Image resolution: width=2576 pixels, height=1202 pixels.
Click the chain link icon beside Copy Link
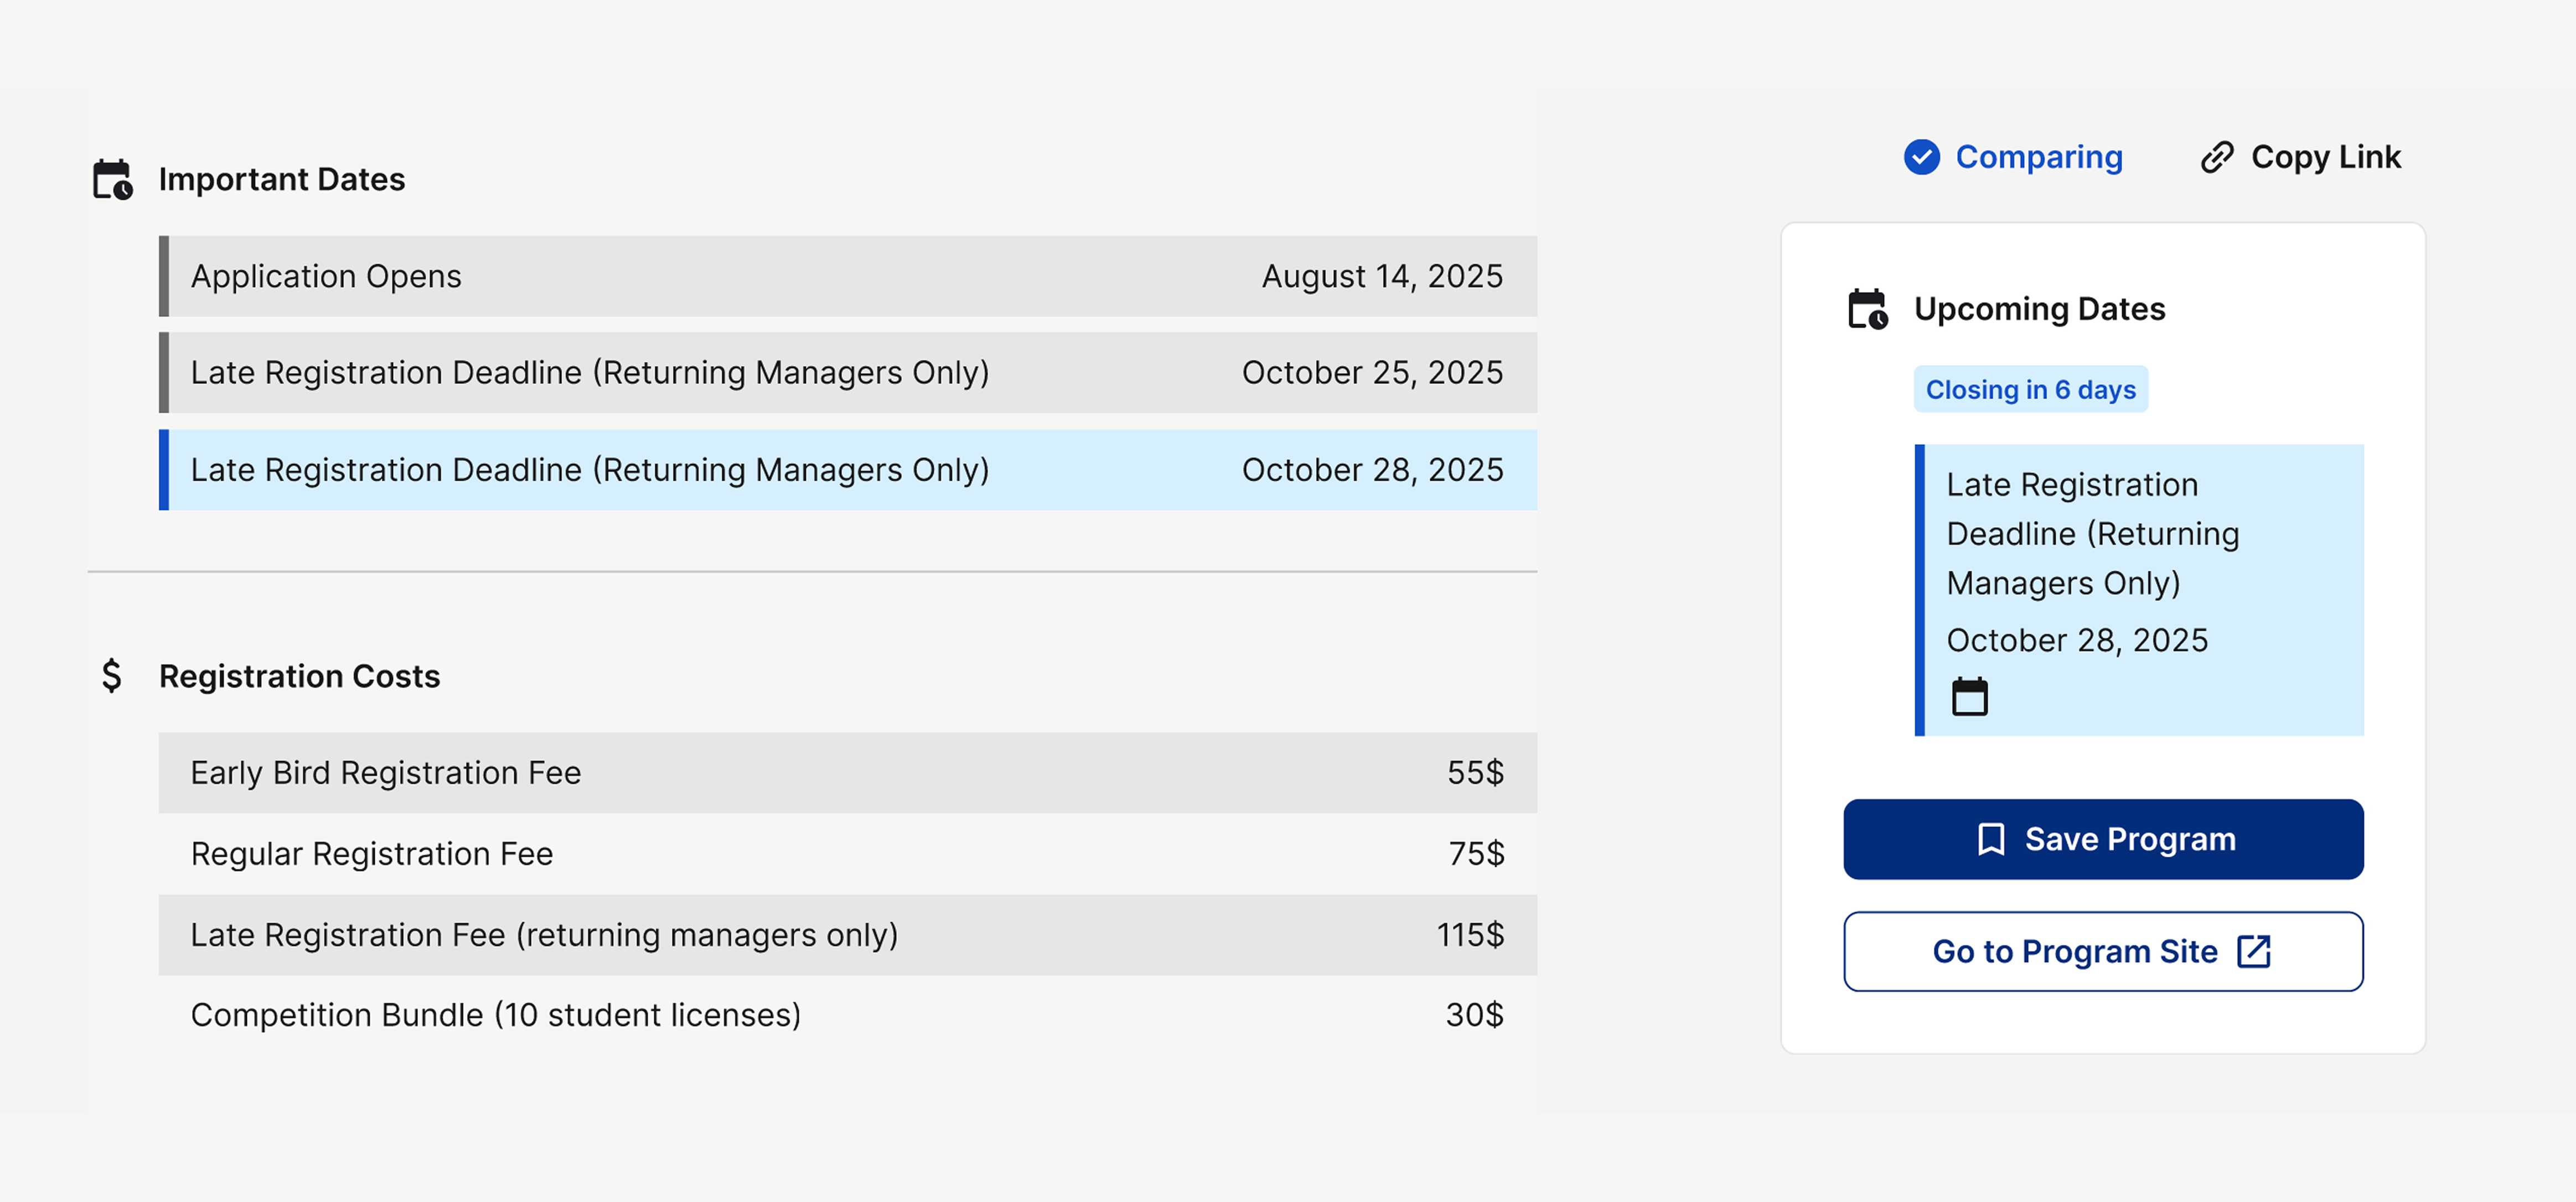[2216, 158]
